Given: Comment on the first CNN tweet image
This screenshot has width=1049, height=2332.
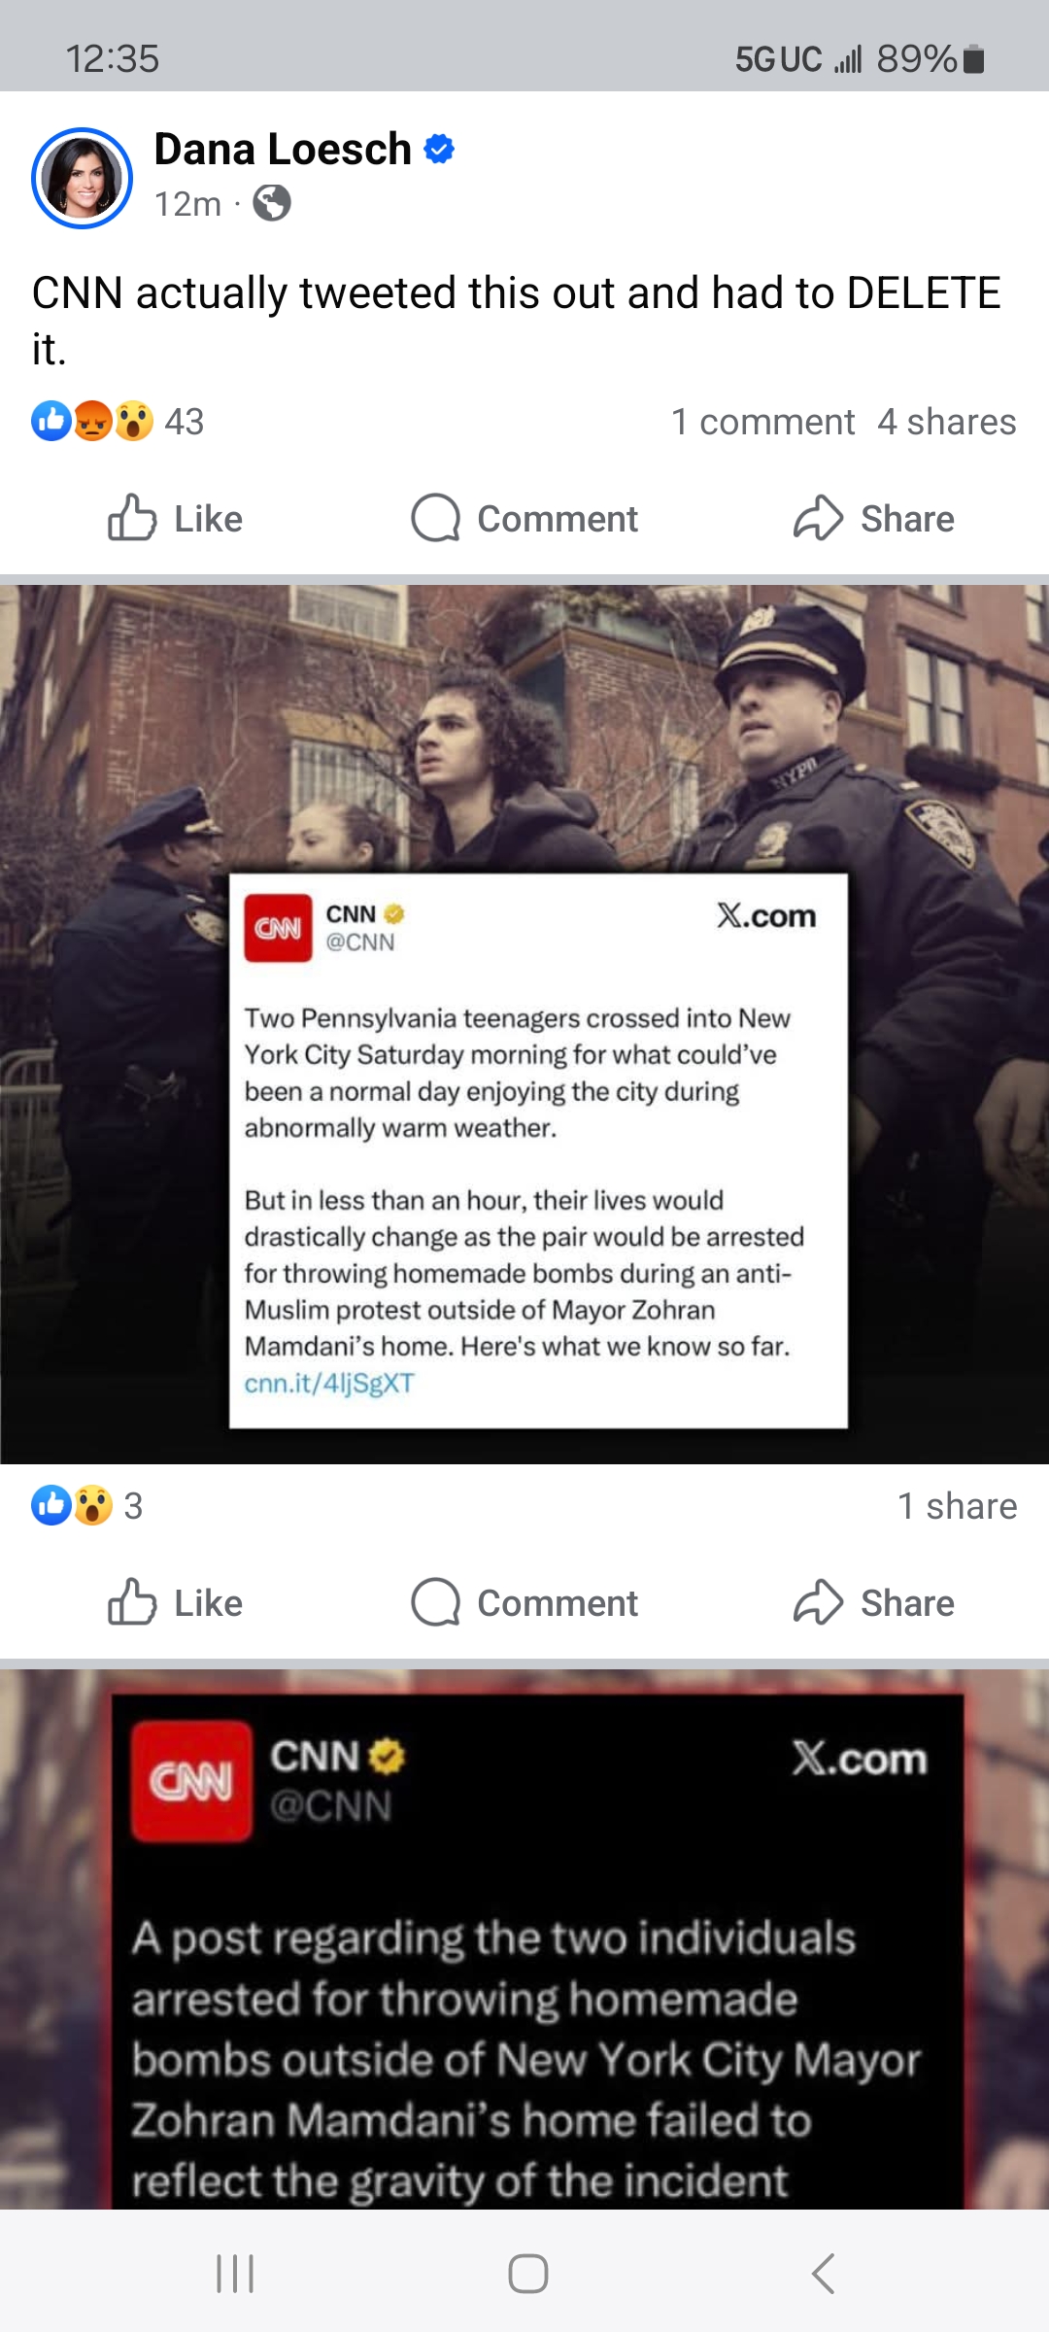Looking at the screenshot, I should pos(524,1602).
